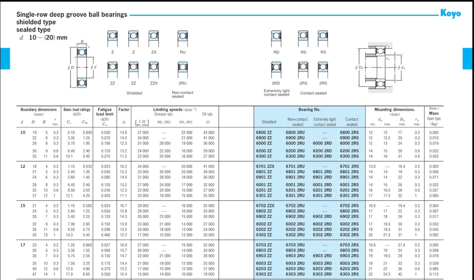Screen dimensions: 474x280
Task: Click the 'Mounting dimensions' column header
Action: pyautogui.click(x=395, y=110)
